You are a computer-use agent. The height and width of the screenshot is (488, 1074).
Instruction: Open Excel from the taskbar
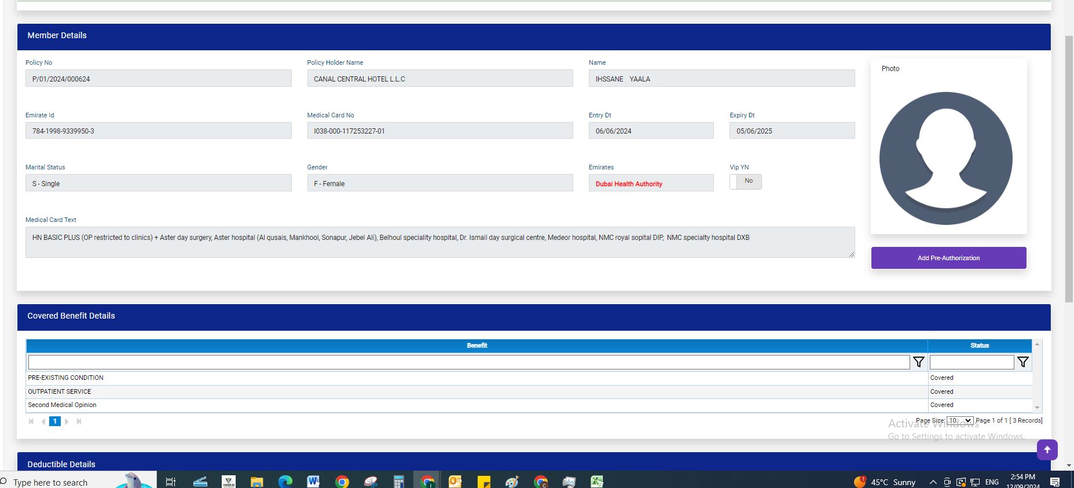click(x=597, y=482)
